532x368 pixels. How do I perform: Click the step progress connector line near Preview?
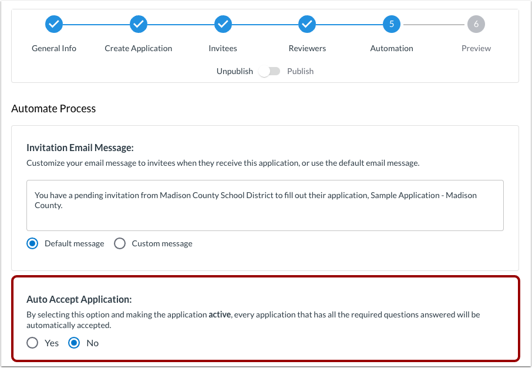(434, 24)
